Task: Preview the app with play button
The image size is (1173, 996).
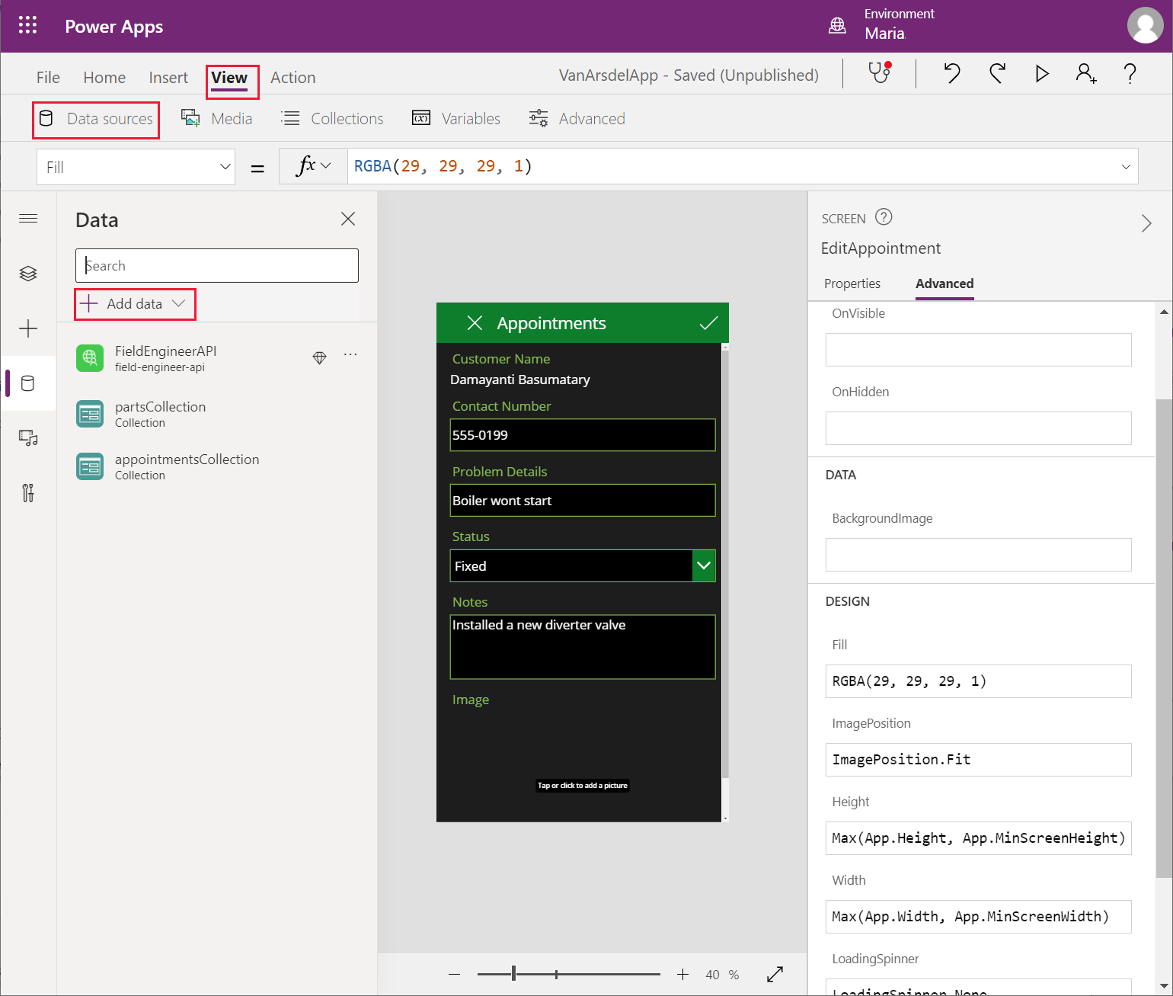Action: [x=1042, y=73]
